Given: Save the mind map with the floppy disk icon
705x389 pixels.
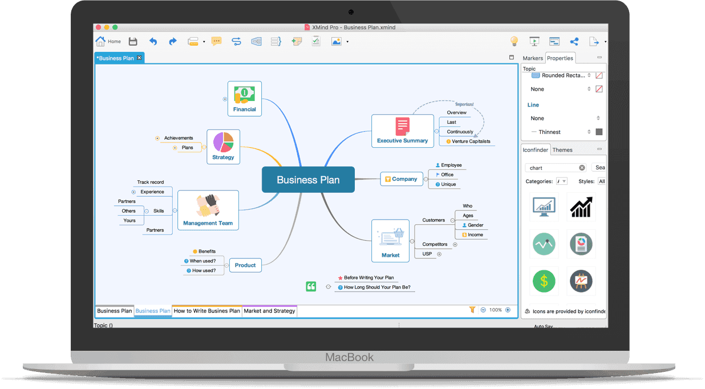Looking at the screenshot, I should [133, 41].
